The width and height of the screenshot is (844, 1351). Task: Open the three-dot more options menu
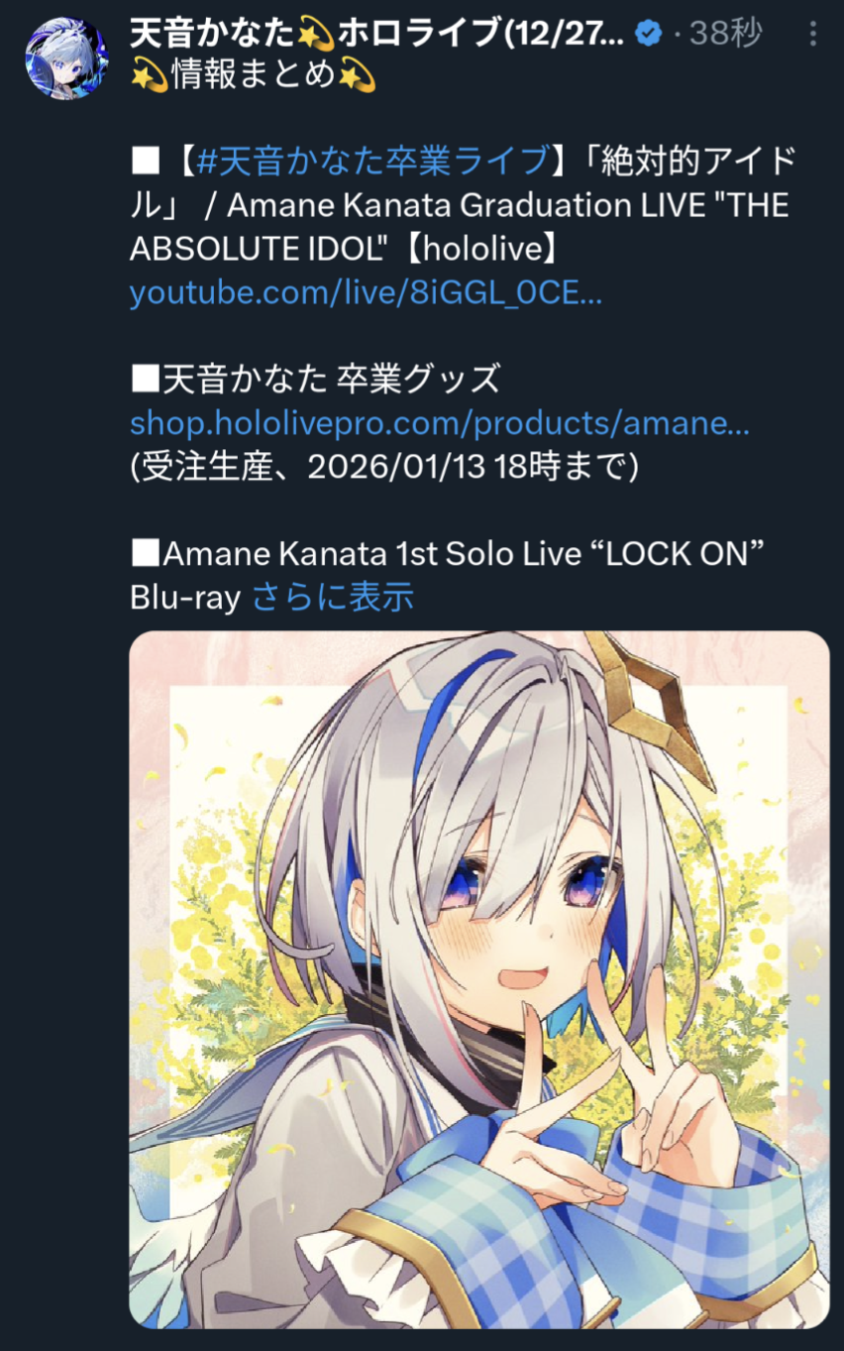(x=813, y=35)
